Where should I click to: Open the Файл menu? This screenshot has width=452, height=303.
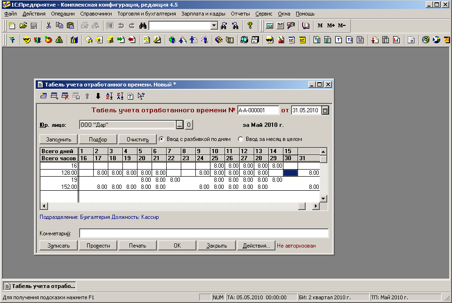pos(10,14)
